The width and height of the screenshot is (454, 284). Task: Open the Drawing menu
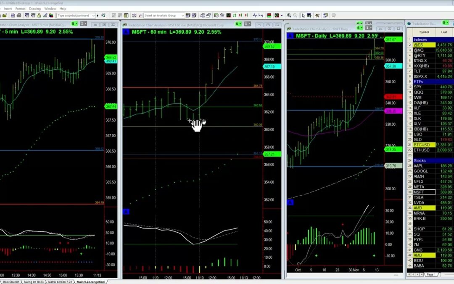pos(35,9)
